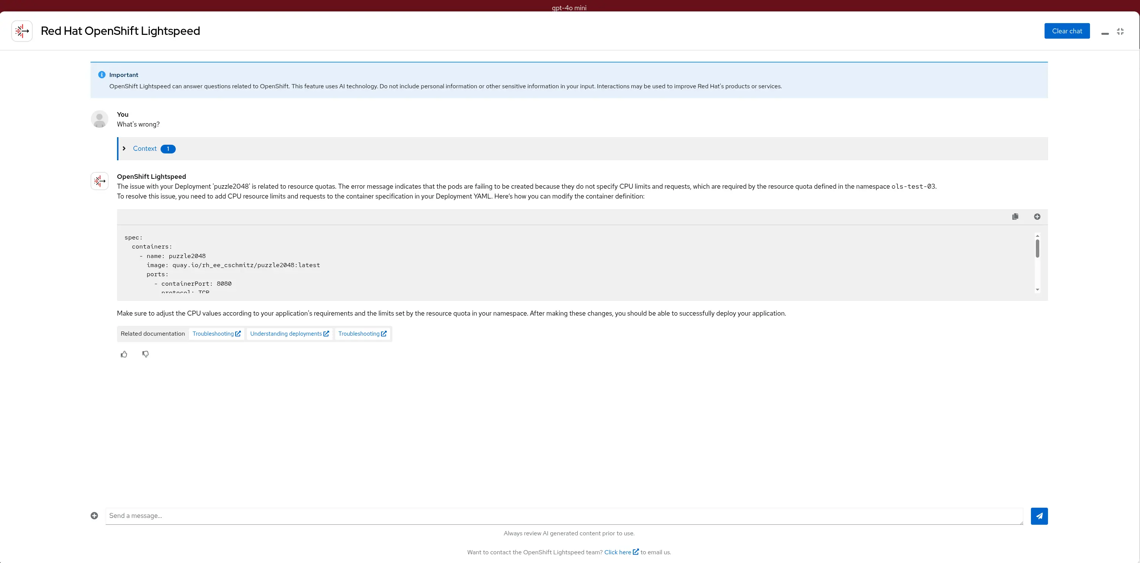Click the 'ports:' code line
1140x563 pixels.
point(158,274)
